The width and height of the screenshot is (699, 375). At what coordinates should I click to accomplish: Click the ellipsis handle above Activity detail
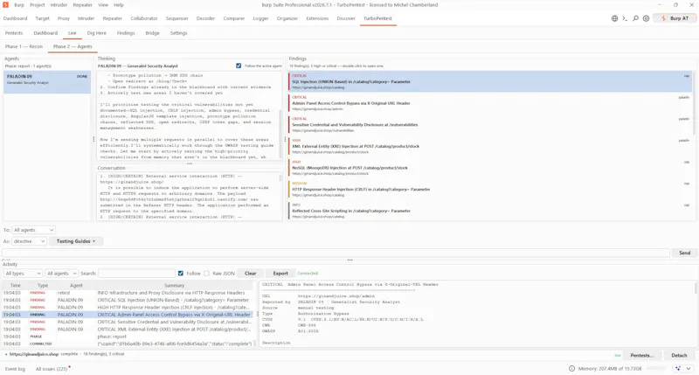click(x=350, y=260)
